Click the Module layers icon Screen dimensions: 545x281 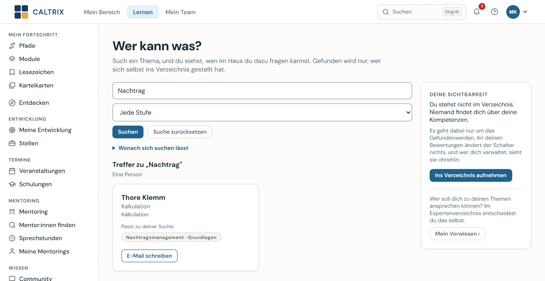[x=12, y=59]
